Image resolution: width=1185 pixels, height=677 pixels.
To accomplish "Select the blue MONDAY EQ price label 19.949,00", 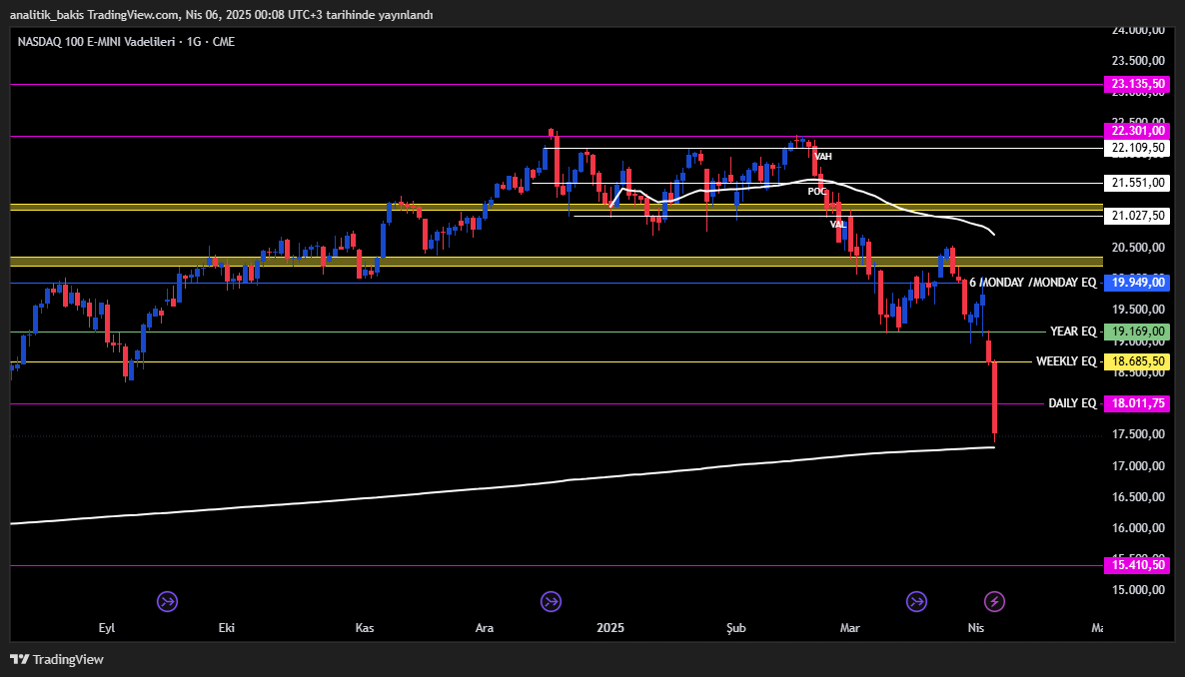I will click(1137, 283).
